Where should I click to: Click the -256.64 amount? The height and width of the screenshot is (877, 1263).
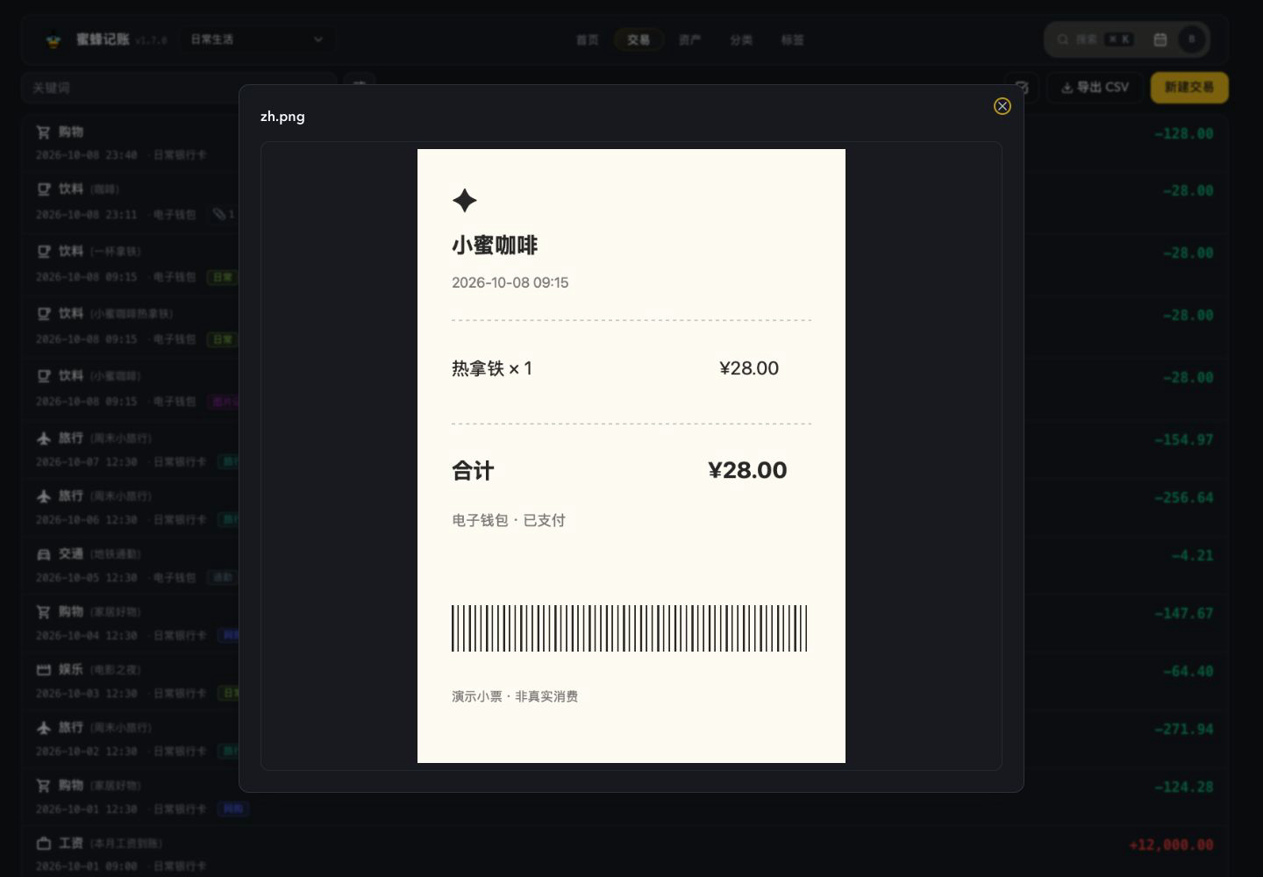tap(1184, 497)
